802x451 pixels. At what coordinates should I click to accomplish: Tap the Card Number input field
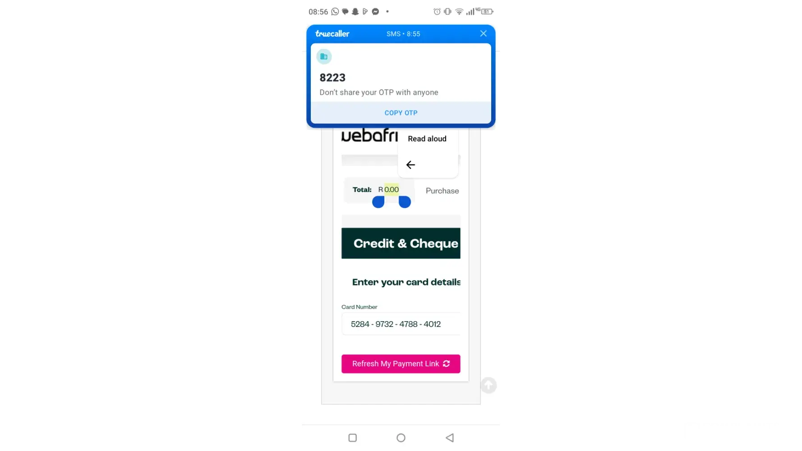401,324
